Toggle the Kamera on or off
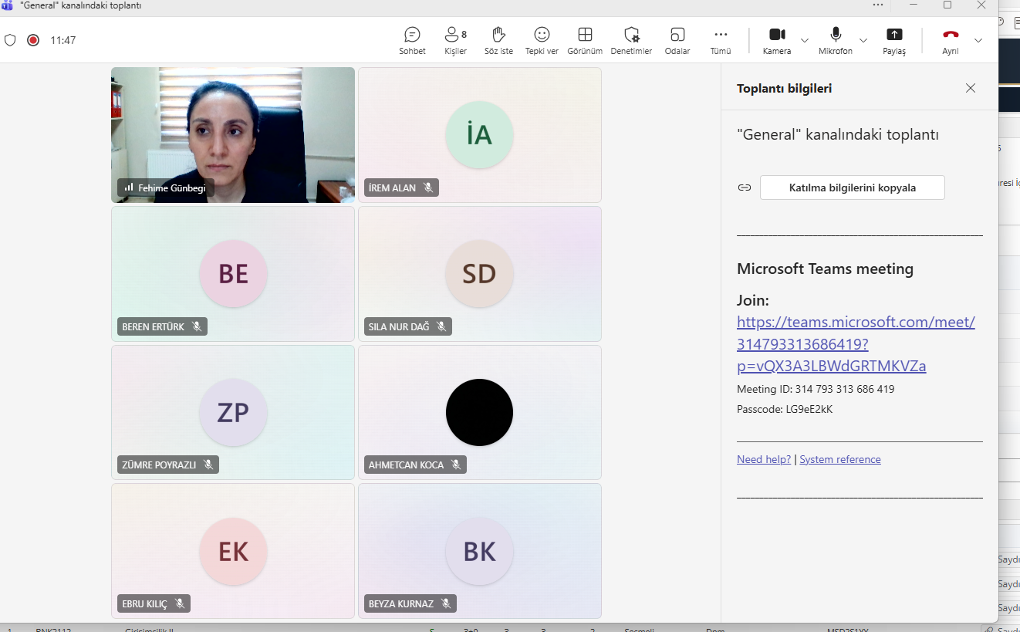Viewport: 1020px width, 632px height. click(777, 41)
